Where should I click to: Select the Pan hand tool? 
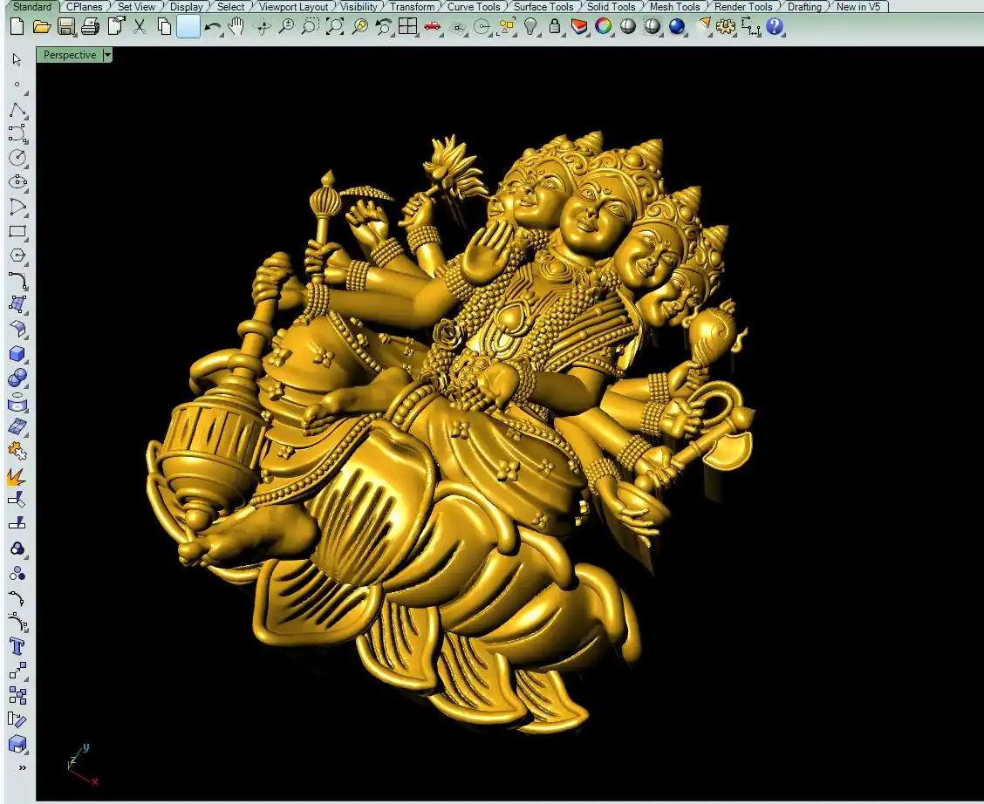point(236,26)
